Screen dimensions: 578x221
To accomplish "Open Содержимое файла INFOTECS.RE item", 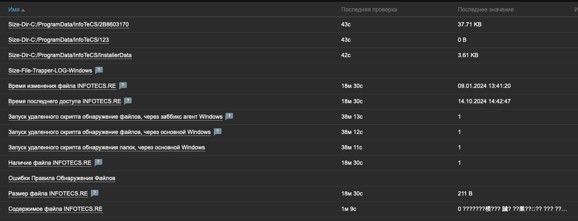I will point(56,209).
